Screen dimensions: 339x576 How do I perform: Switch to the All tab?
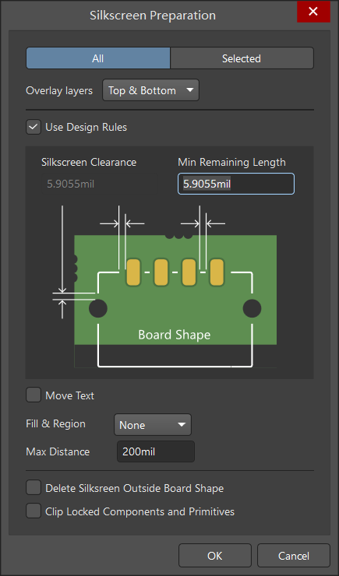(97, 58)
